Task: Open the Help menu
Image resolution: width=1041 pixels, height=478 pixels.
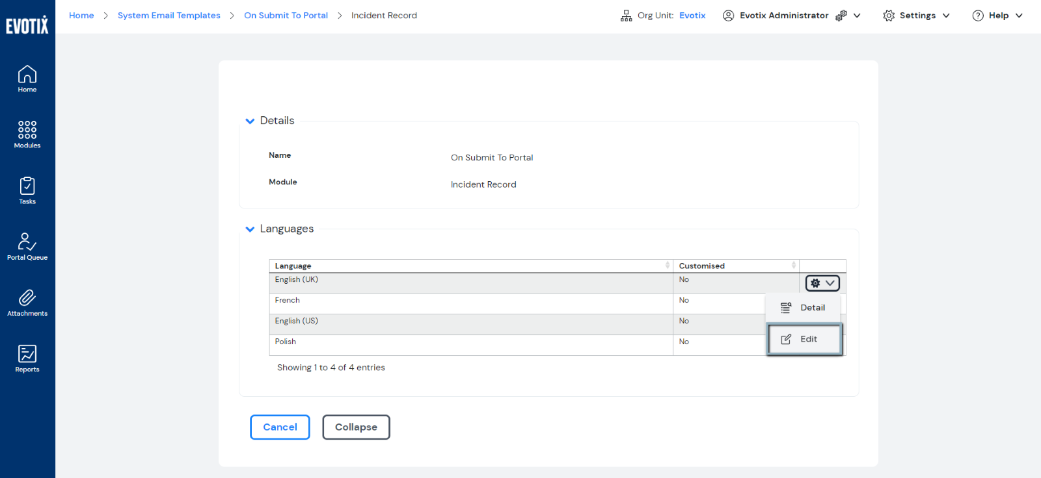Action: tap(997, 16)
